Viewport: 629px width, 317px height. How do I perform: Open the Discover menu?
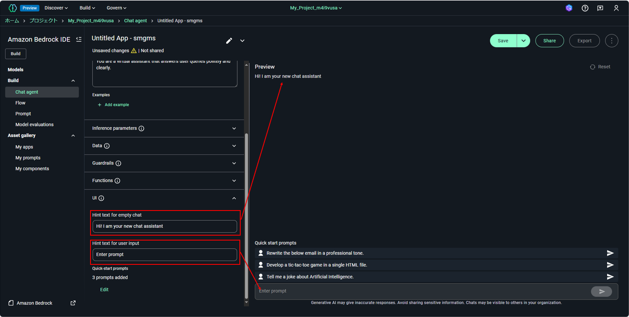56,8
